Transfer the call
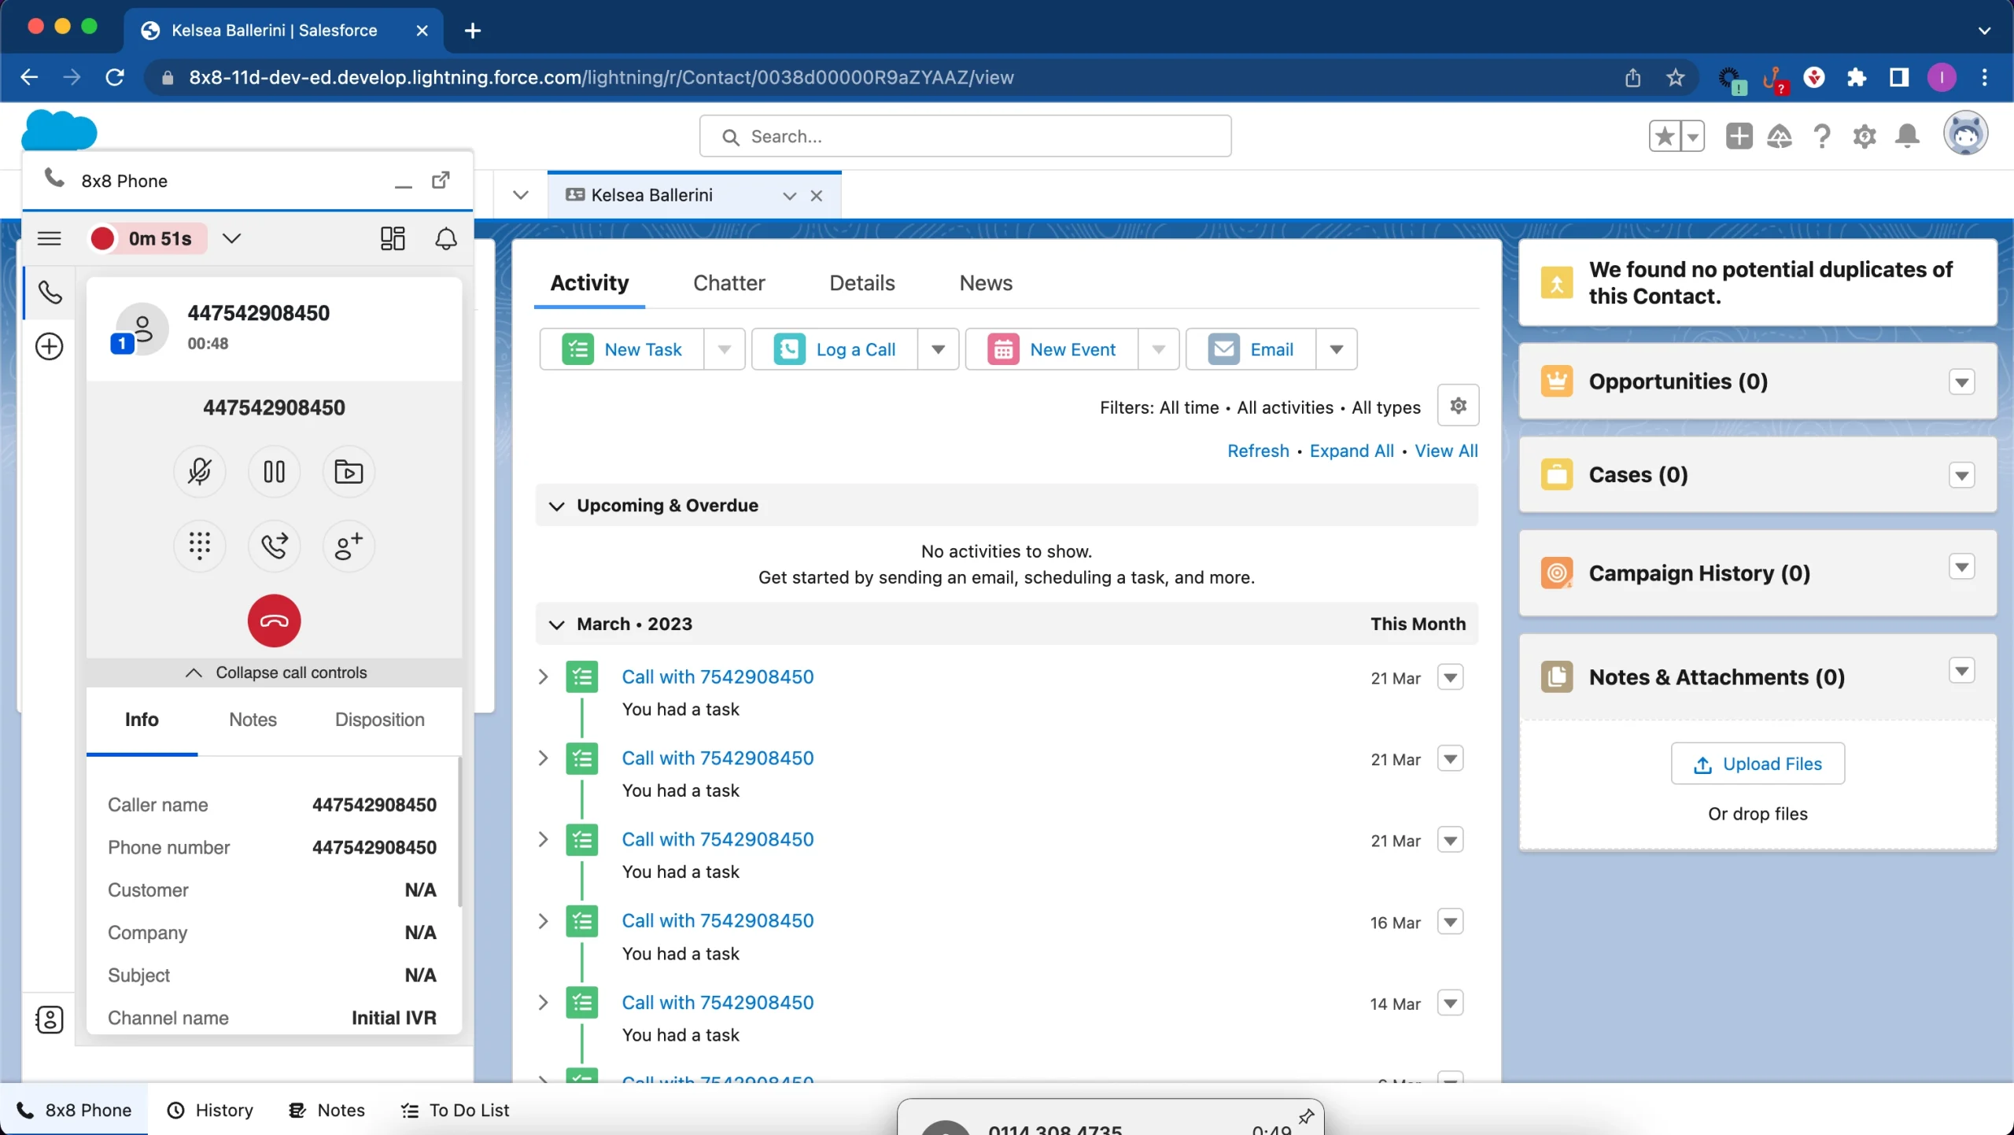 [x=274, y=545]
